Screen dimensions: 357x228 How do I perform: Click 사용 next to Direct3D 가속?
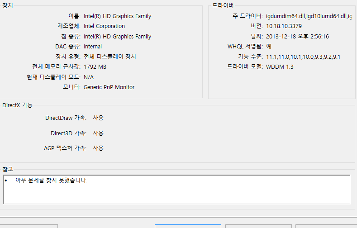tap(98, 133)
